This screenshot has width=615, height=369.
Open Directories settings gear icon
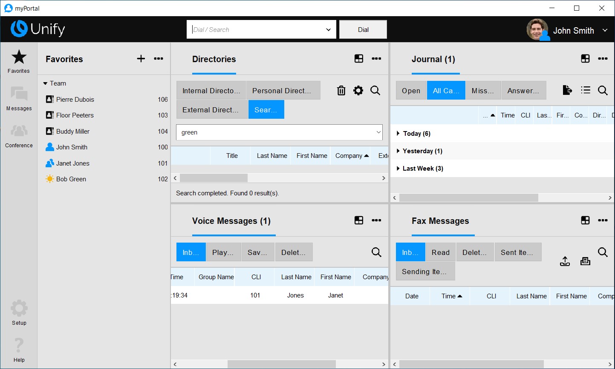coord(358,90)
